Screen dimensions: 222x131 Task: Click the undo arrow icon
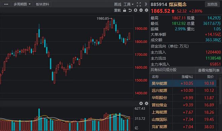click(x=130, y=10)
